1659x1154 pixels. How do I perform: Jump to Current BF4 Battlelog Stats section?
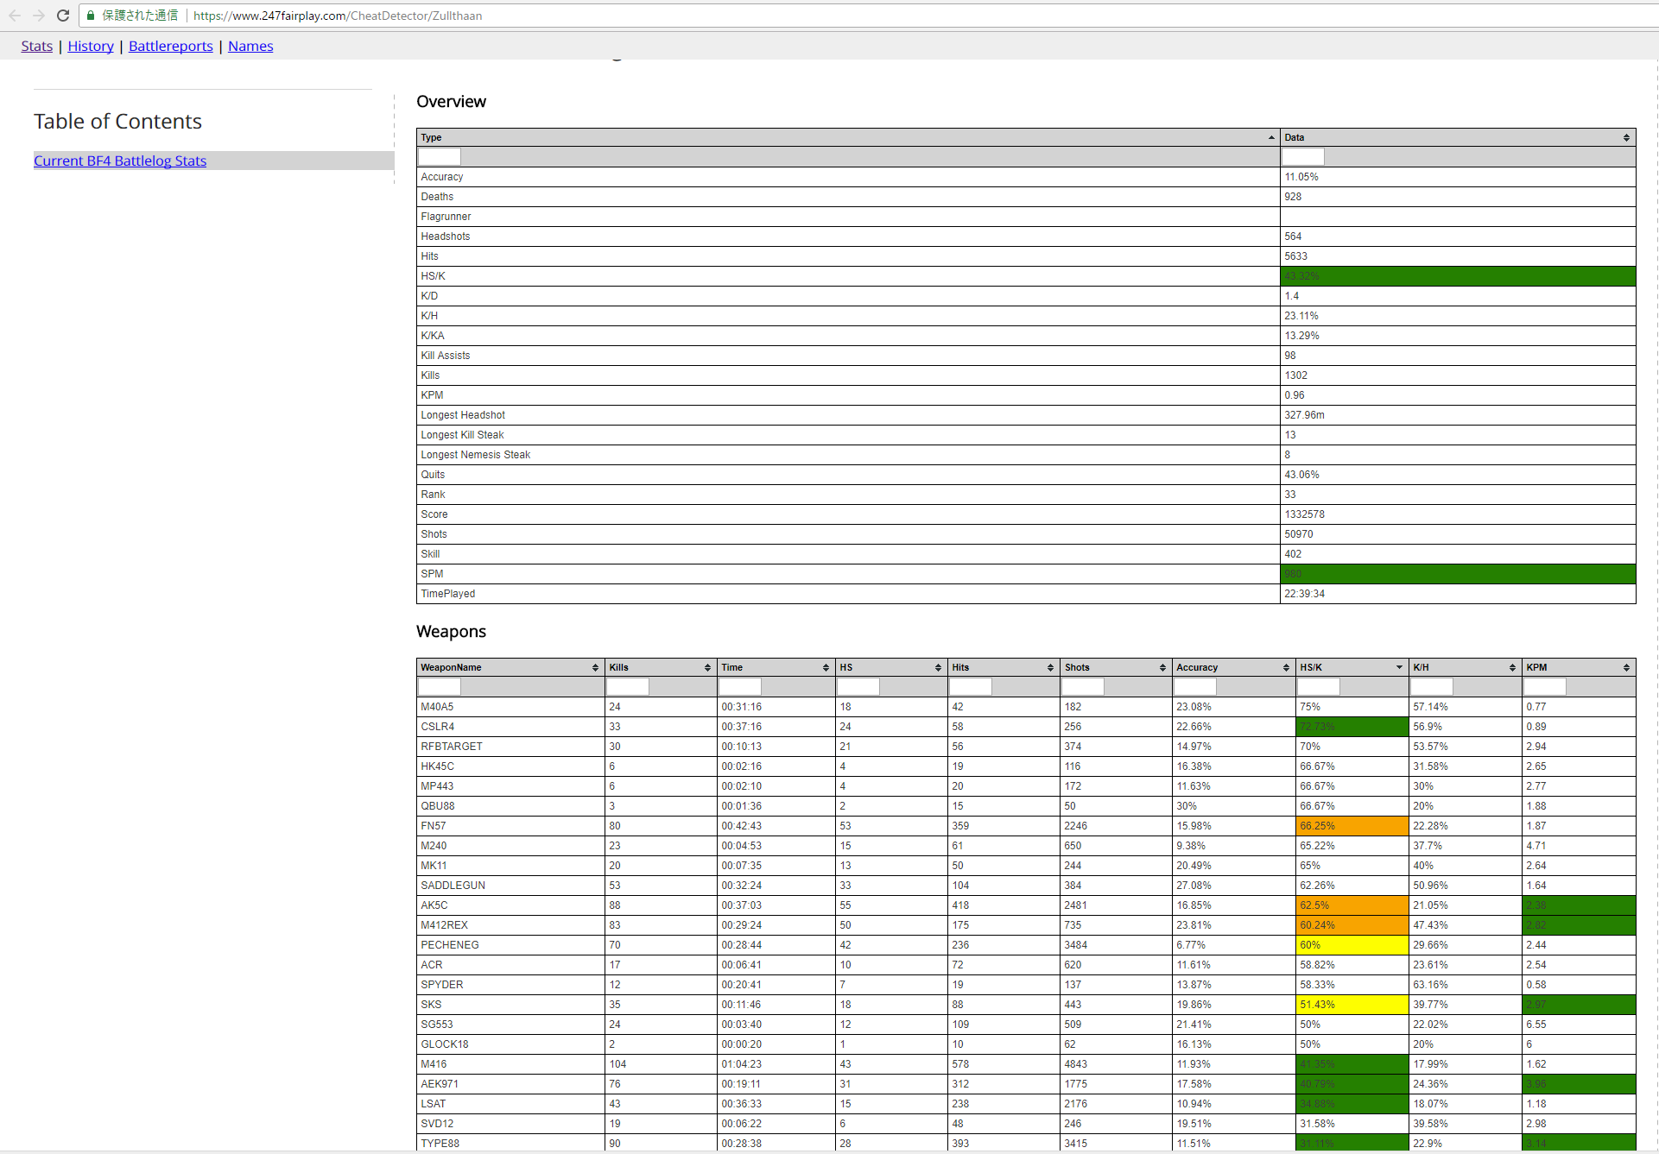pyautogui.click(x=120, y=161)
